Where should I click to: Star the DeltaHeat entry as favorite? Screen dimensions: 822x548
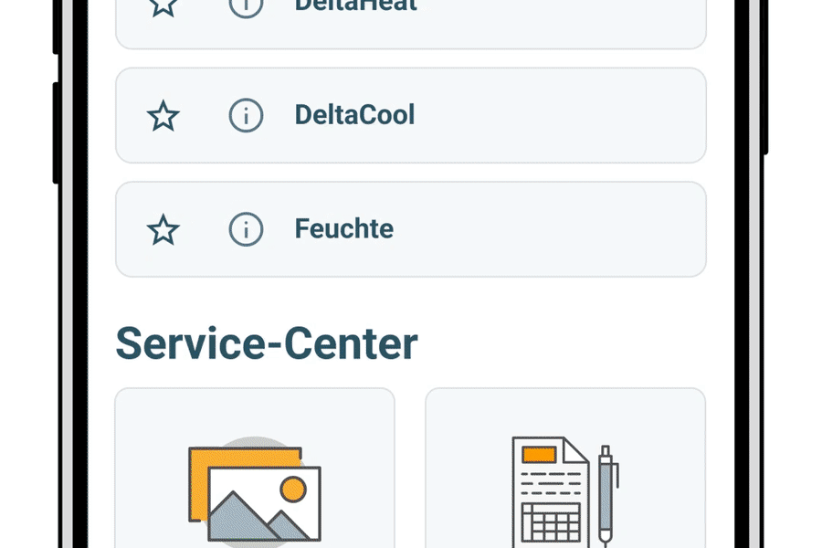point(163,5)
